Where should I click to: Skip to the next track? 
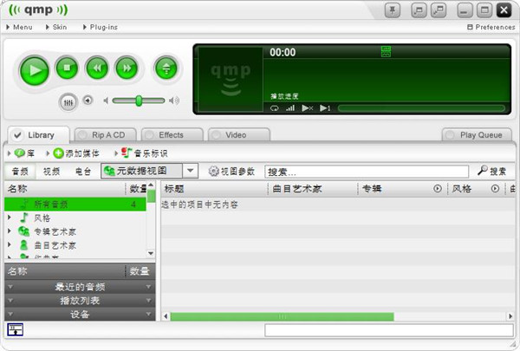127,68
